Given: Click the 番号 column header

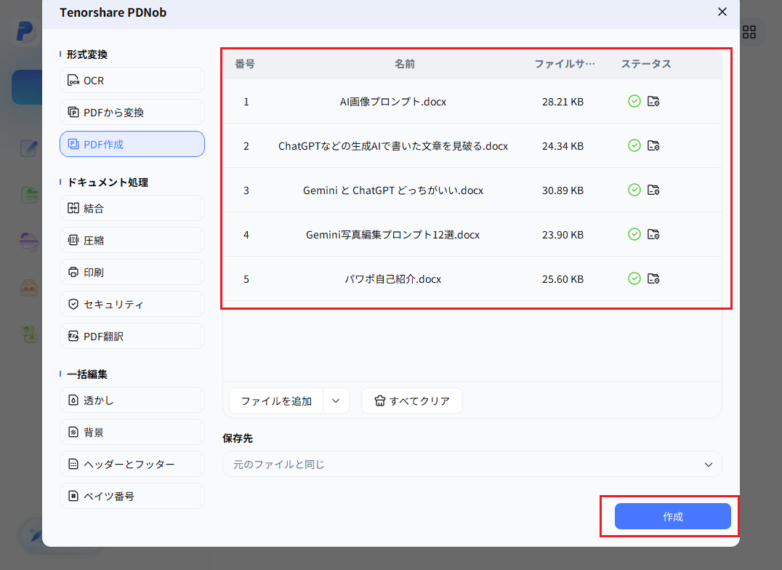Looking at the screenshot, I should point(245,64).
